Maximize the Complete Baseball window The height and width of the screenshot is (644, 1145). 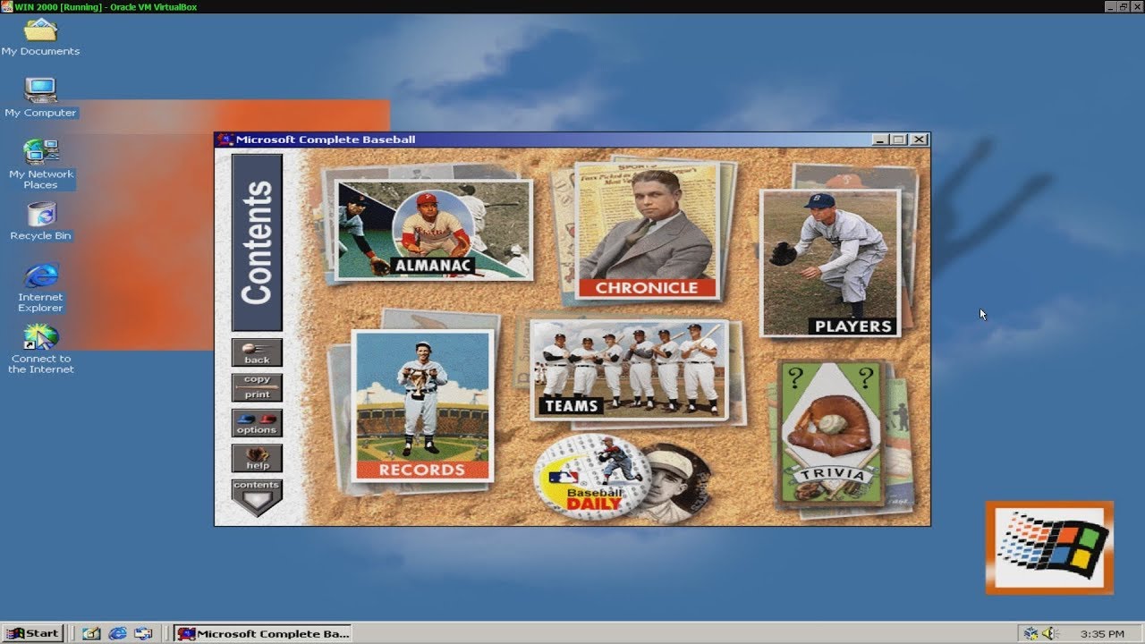pos(899,140)
